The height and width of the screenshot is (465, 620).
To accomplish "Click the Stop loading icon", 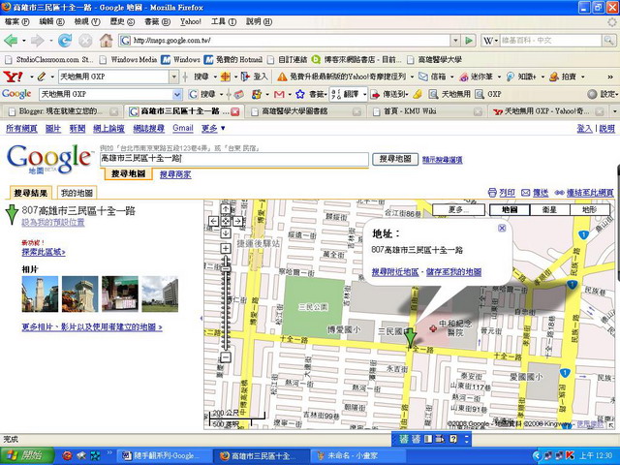I will (x=85, y=41).
